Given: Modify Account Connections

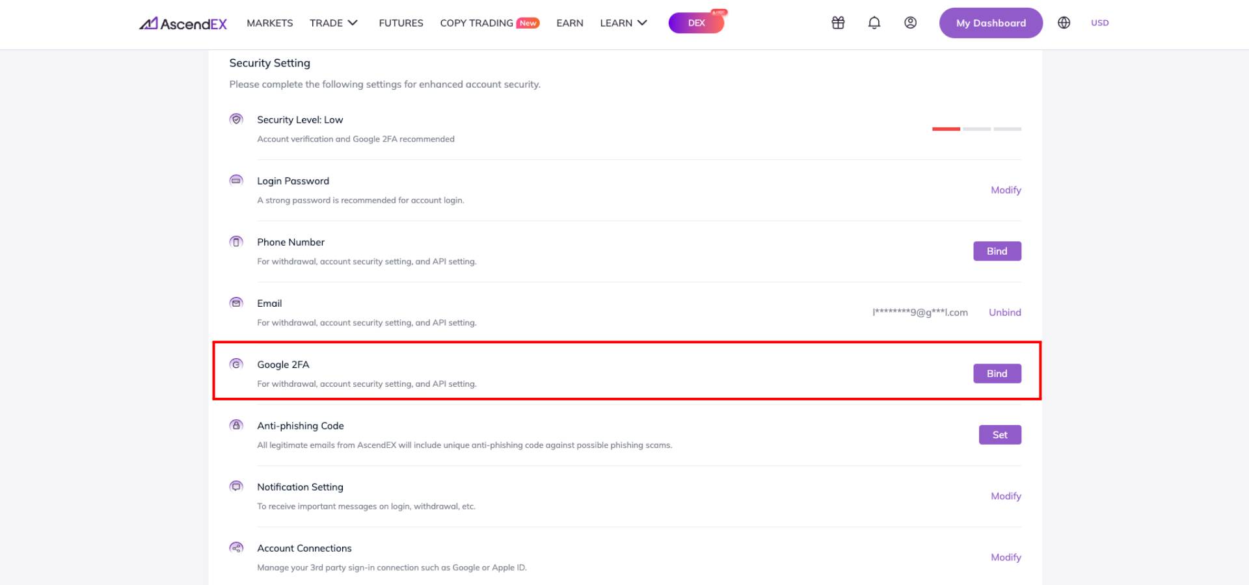Looking at the screenshot, I should coord(1006,557).
